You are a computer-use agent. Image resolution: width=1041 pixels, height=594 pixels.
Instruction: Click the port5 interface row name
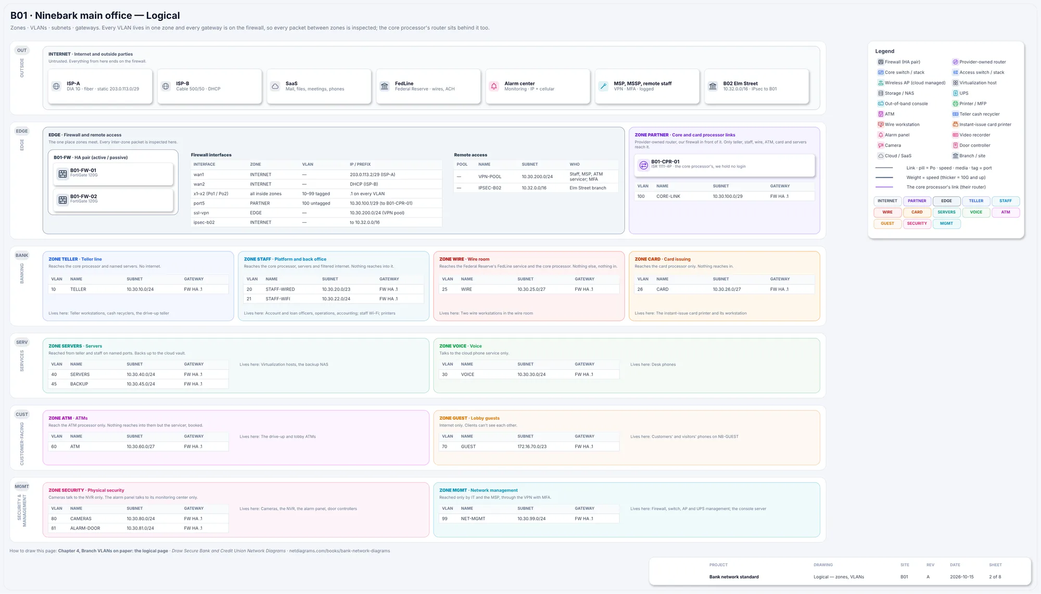pos(199,204)
